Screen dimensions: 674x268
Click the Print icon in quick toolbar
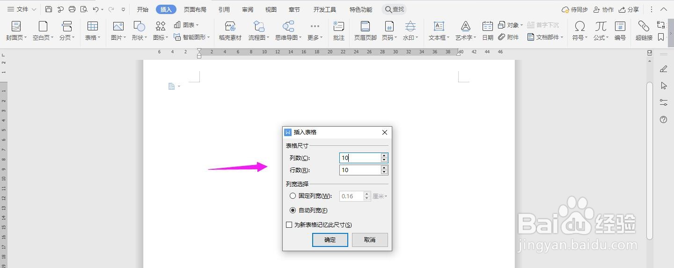pos(72,9)
